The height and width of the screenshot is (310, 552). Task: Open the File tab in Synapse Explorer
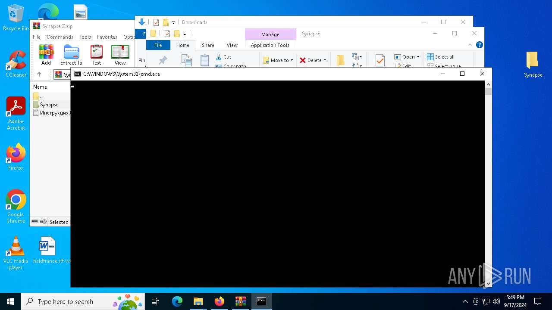click(x=158, y=45)
